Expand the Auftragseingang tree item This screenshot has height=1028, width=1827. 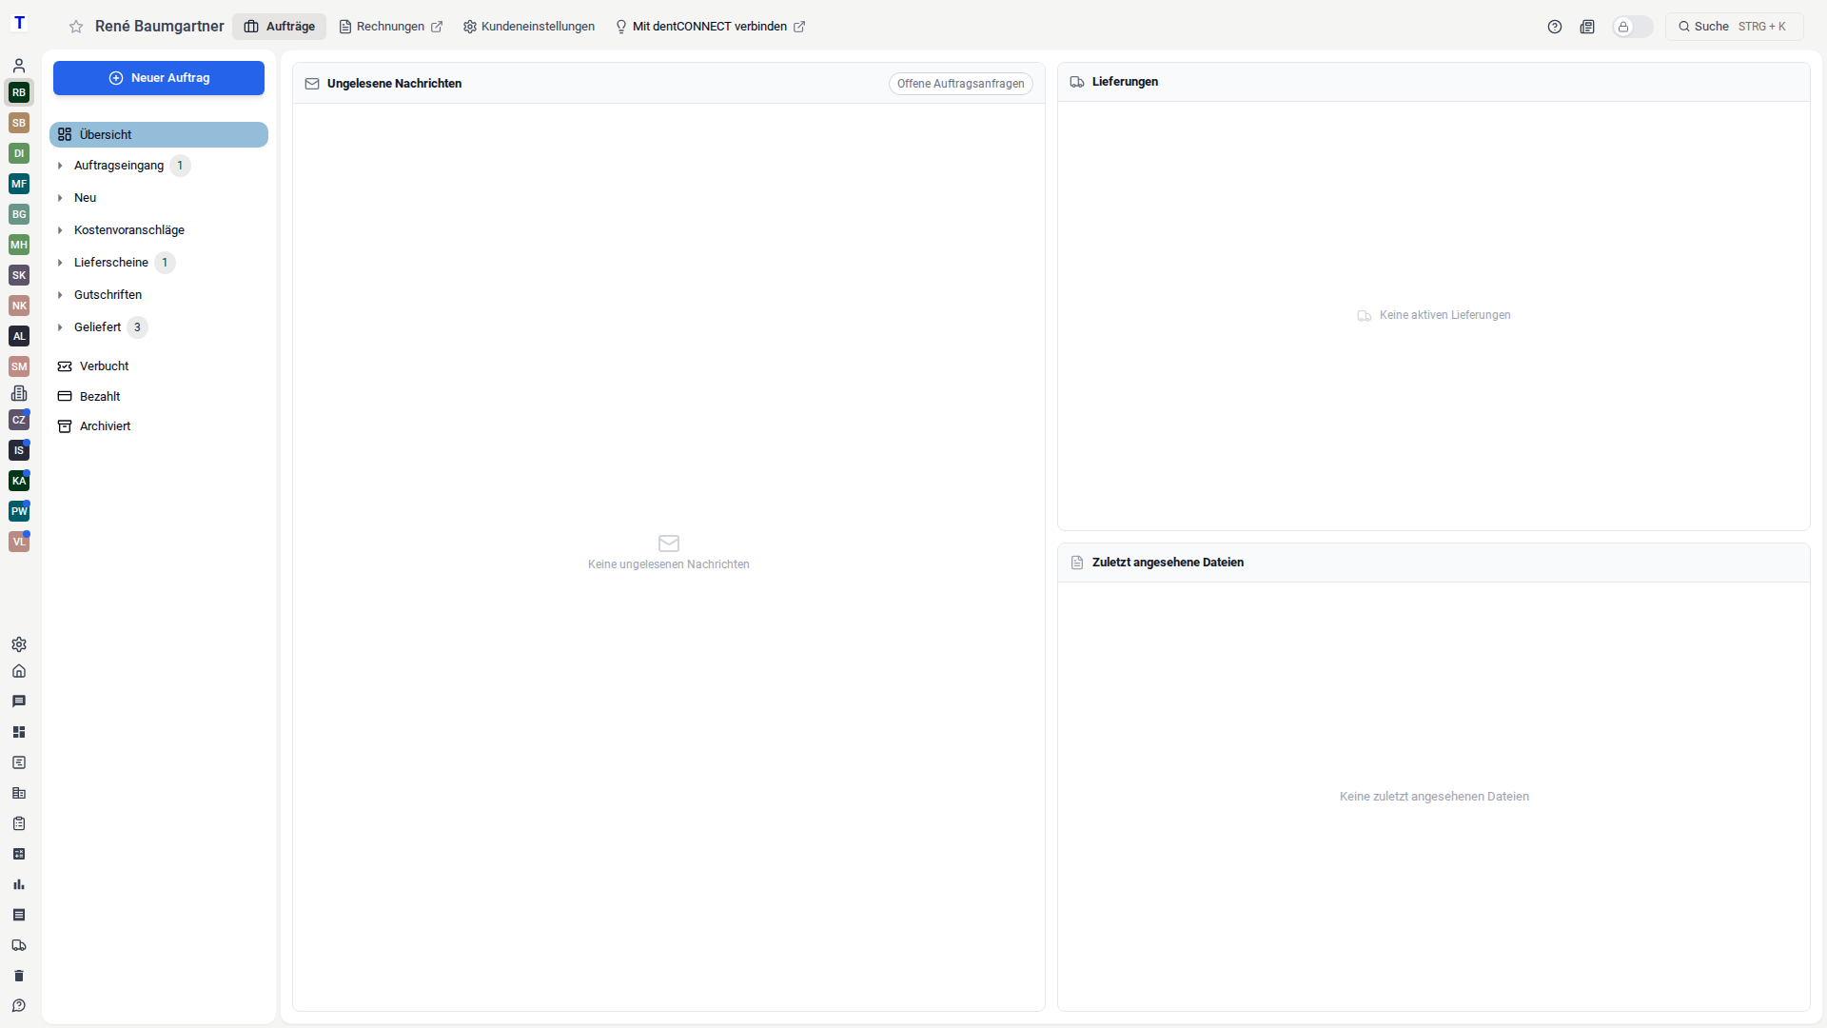[60, 166]
